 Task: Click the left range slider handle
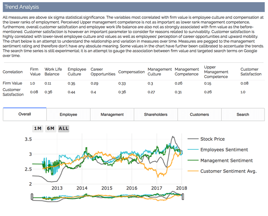tap(32, 197)
